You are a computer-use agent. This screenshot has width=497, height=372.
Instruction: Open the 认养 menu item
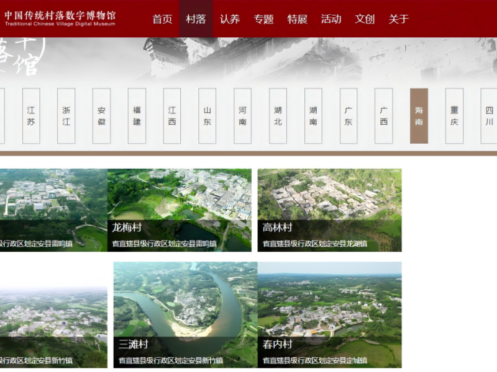(230, 19)
